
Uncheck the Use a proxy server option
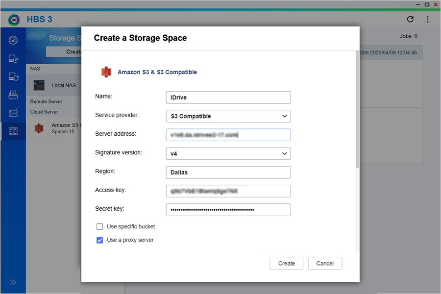[x=100, y=240]
